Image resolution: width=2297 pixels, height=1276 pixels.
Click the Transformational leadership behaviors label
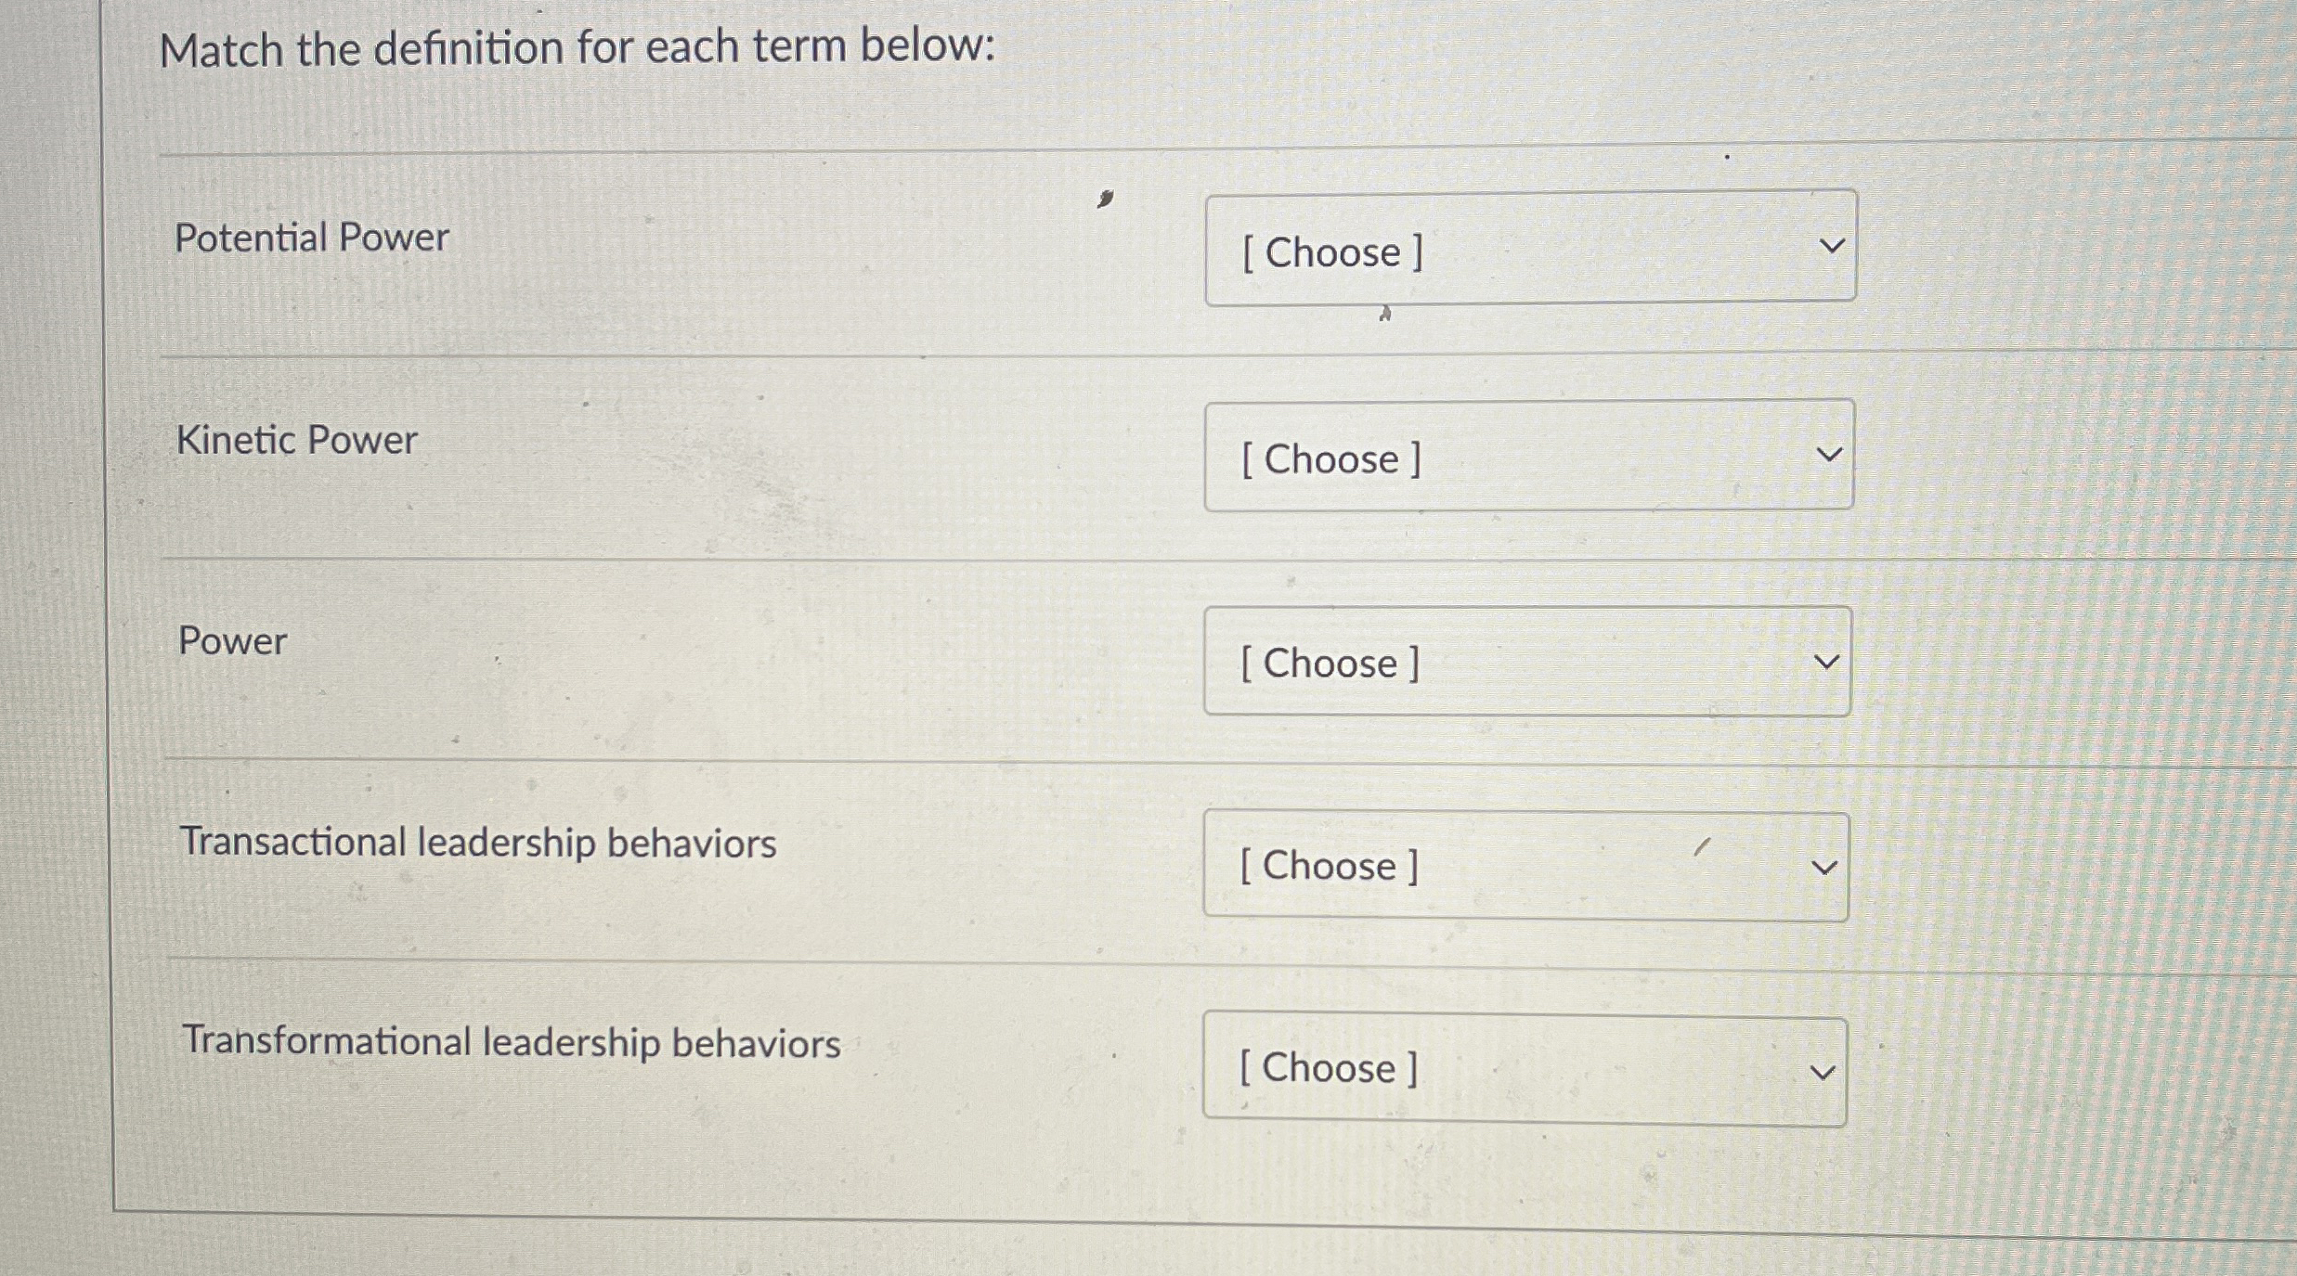(x=511, y=1042)
